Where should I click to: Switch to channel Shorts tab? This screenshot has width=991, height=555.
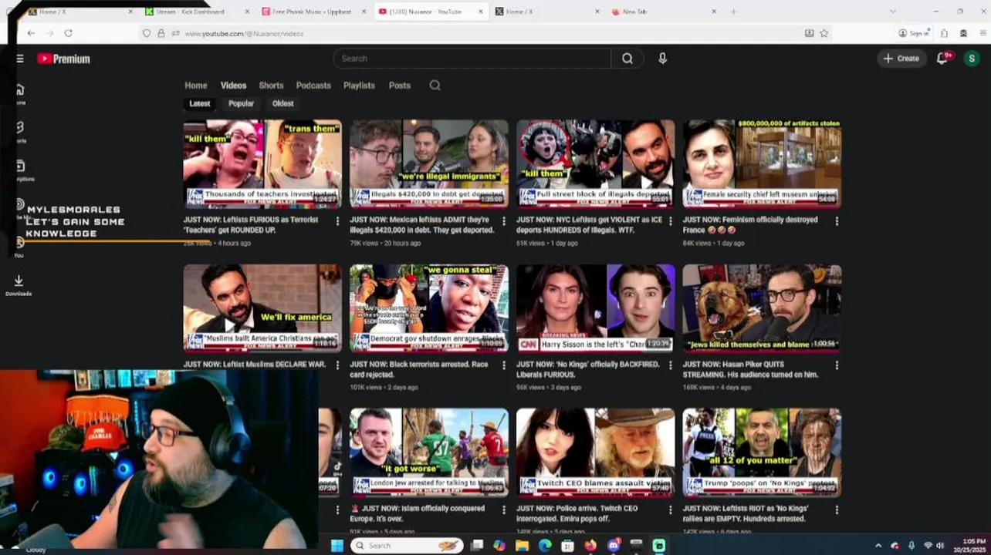tap(271, 86)
